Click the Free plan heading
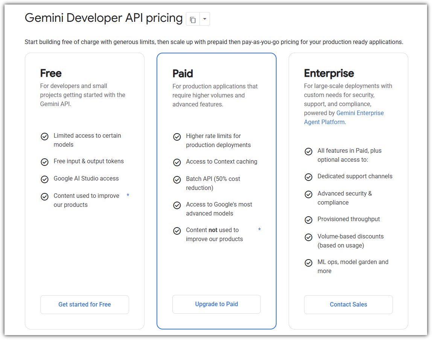This screenshot has width=432, height=340. pyautogui.click(x=51, y=73)
